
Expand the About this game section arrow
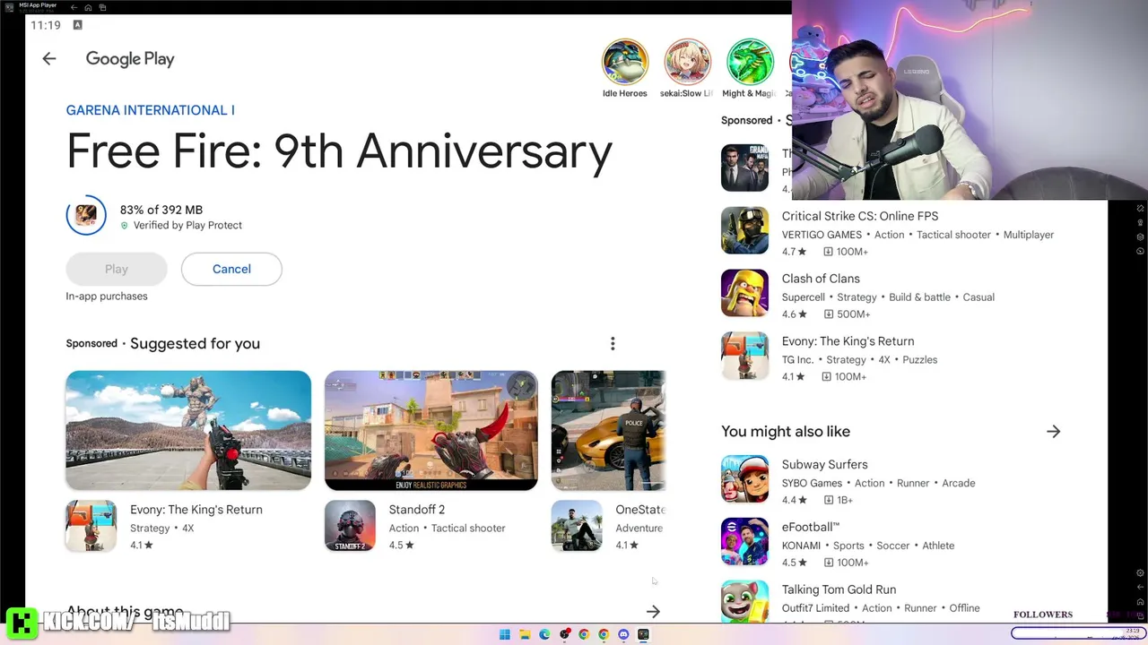[x=653, y=612]
